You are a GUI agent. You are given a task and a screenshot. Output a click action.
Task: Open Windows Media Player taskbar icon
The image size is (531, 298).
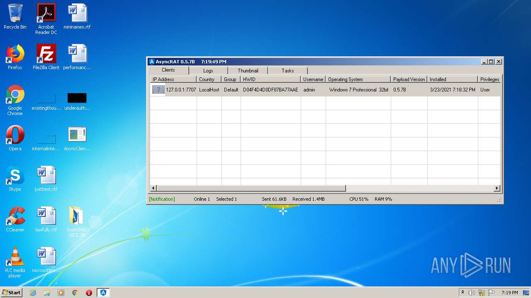[61, 293]
